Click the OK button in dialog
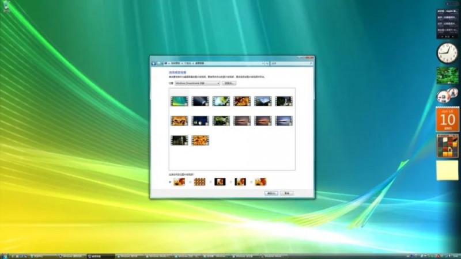This screenshot has height=259, width=461. pos(271,193)
